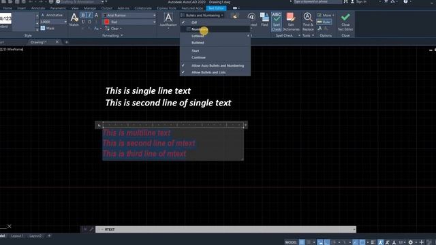
Task: Select the Text Editor ribbon tab
Action: tap(216, 8)
